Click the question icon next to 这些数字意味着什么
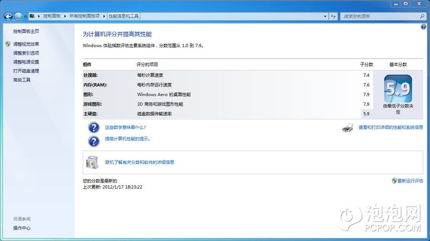Viewport: 430px width, 241px height. coord(94,127)
